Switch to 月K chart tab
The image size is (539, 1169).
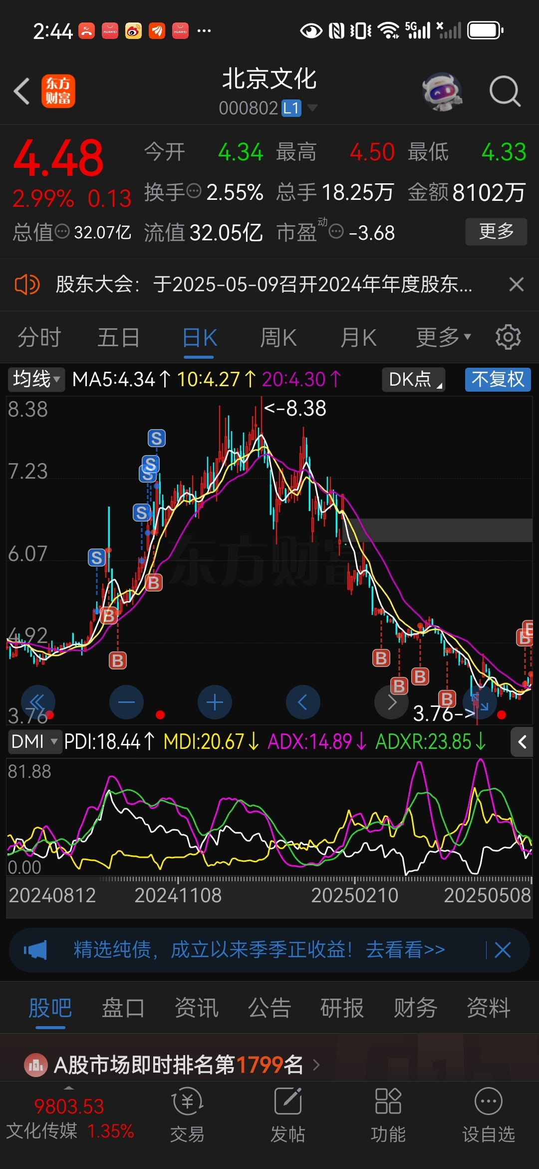pyautogui.click(x=358, y=338)
